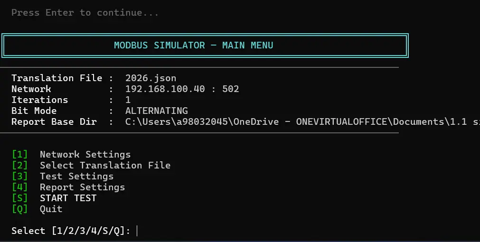
Task: Click the 192.168.100.40 : 502 network value
Action: (x=182, y=89)
